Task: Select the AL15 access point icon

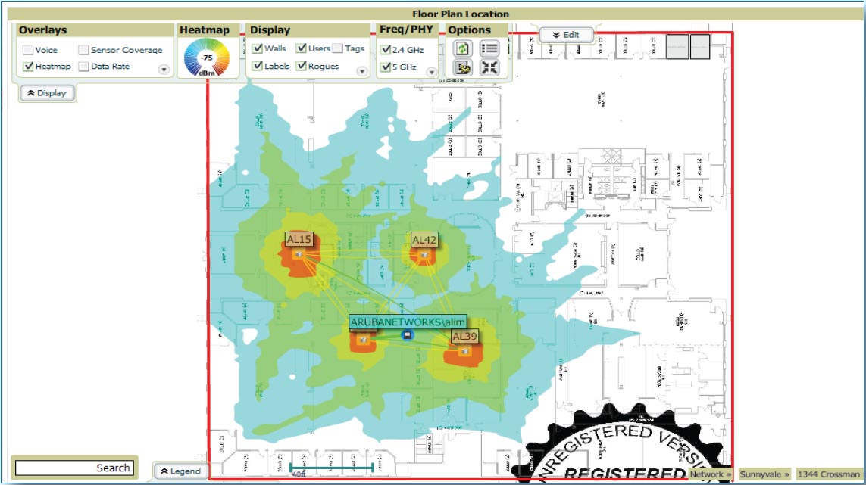Action: (299, 254)
